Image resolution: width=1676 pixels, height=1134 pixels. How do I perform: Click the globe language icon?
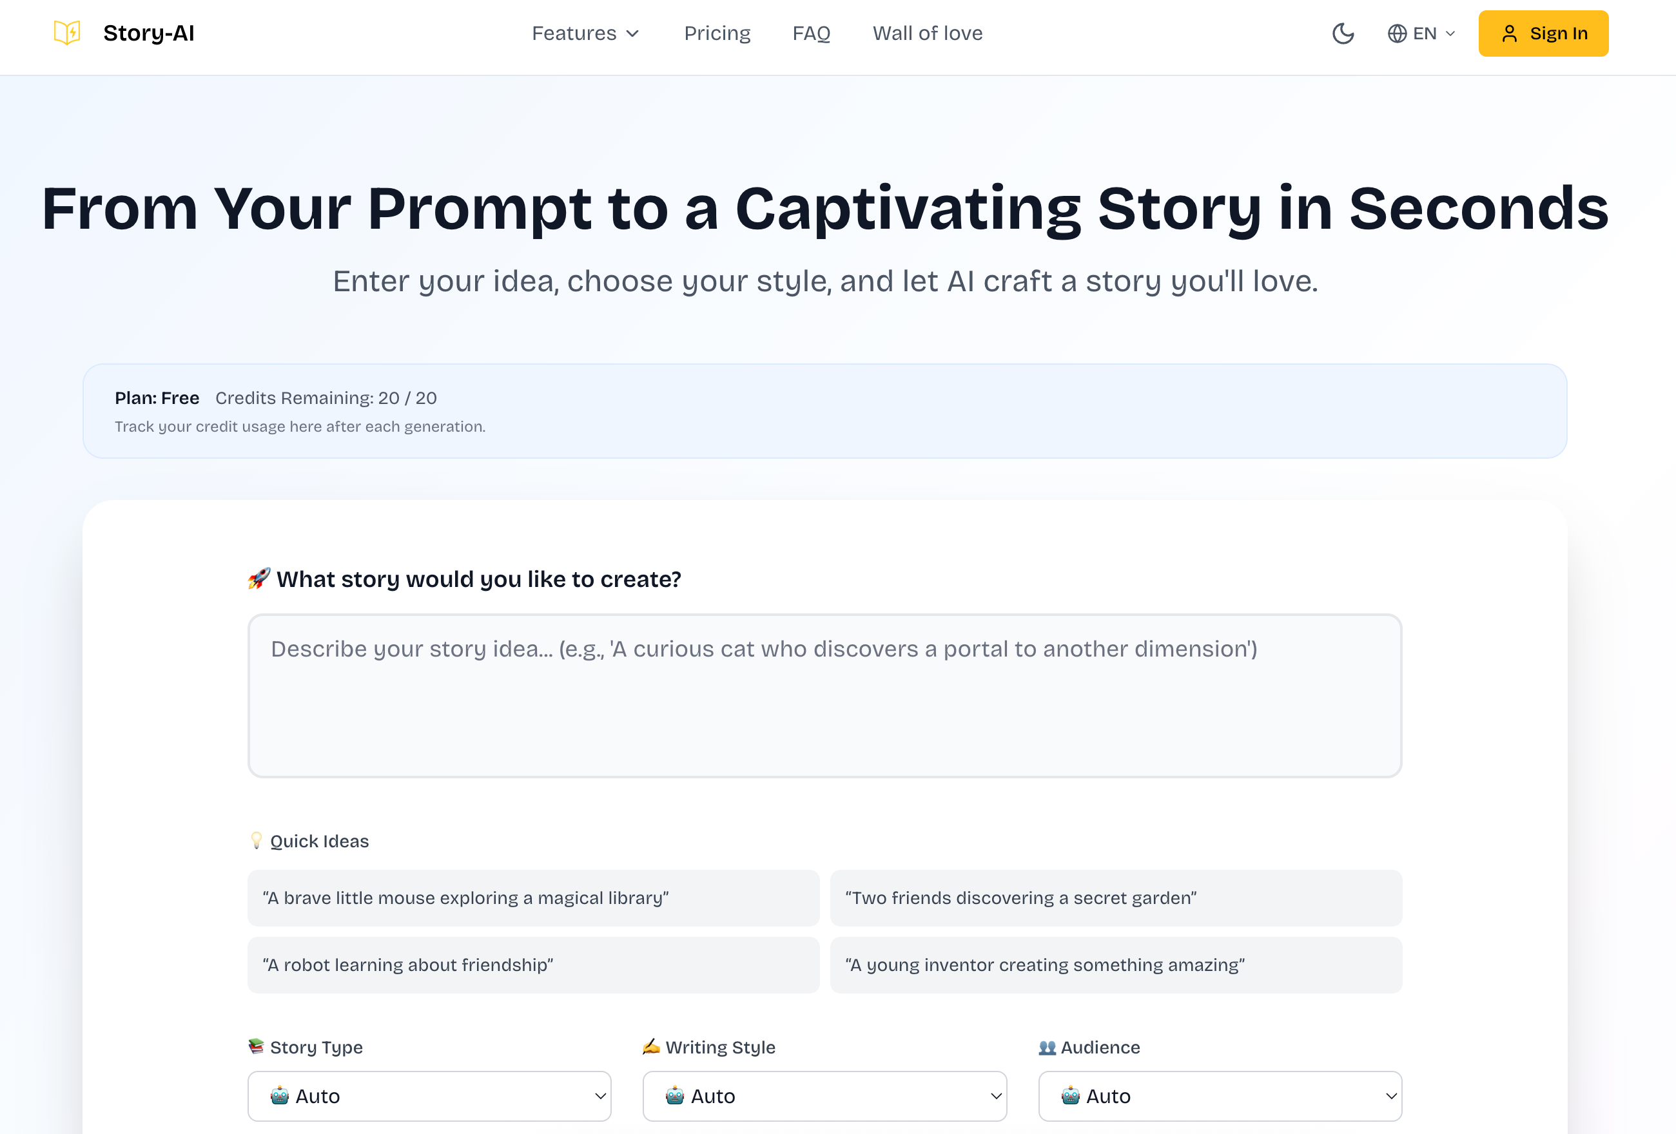(x=1397, y=34)
